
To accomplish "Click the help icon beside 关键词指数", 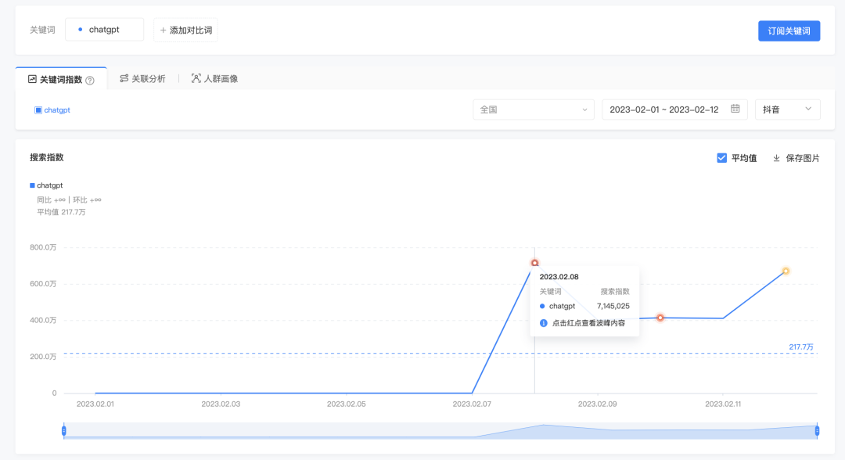I will 90,81.
